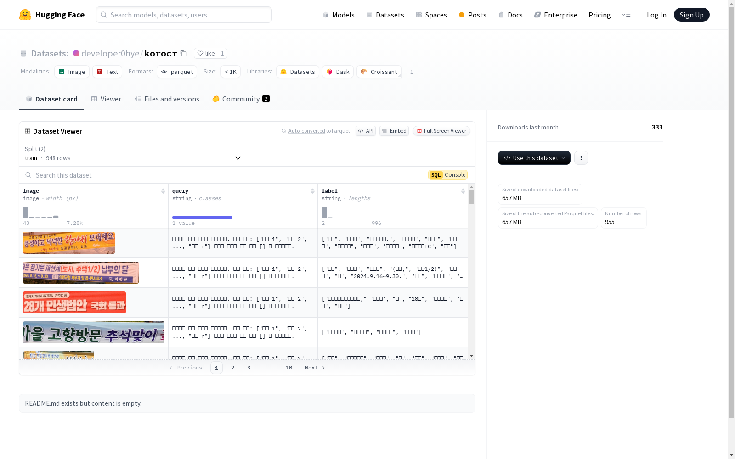Screen dimensions: 735x459
Task: Click Log In
Action: pos(656,15)
